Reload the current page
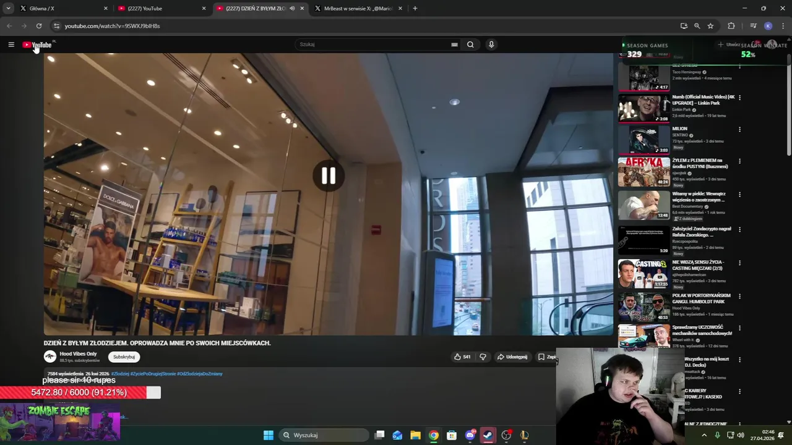This screenshot has height=445, width=792. pyautogui.click(x=39, y=26)
